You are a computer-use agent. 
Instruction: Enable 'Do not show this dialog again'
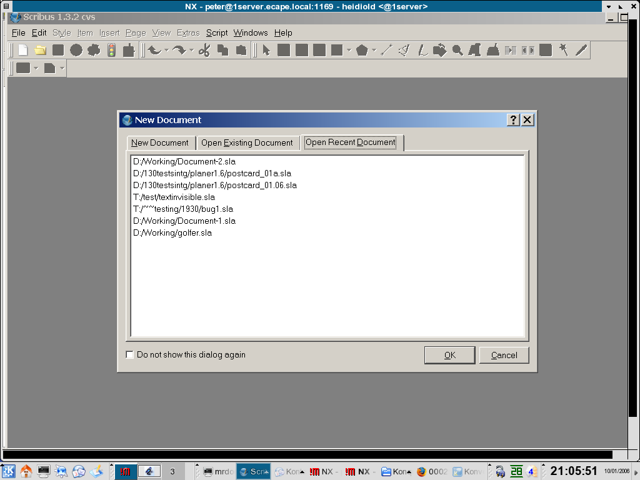click(130, 355)
